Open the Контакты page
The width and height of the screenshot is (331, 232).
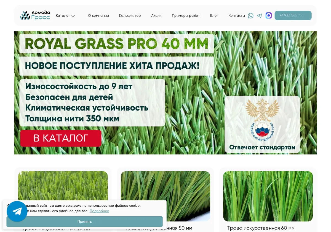[x=237, y=16]
